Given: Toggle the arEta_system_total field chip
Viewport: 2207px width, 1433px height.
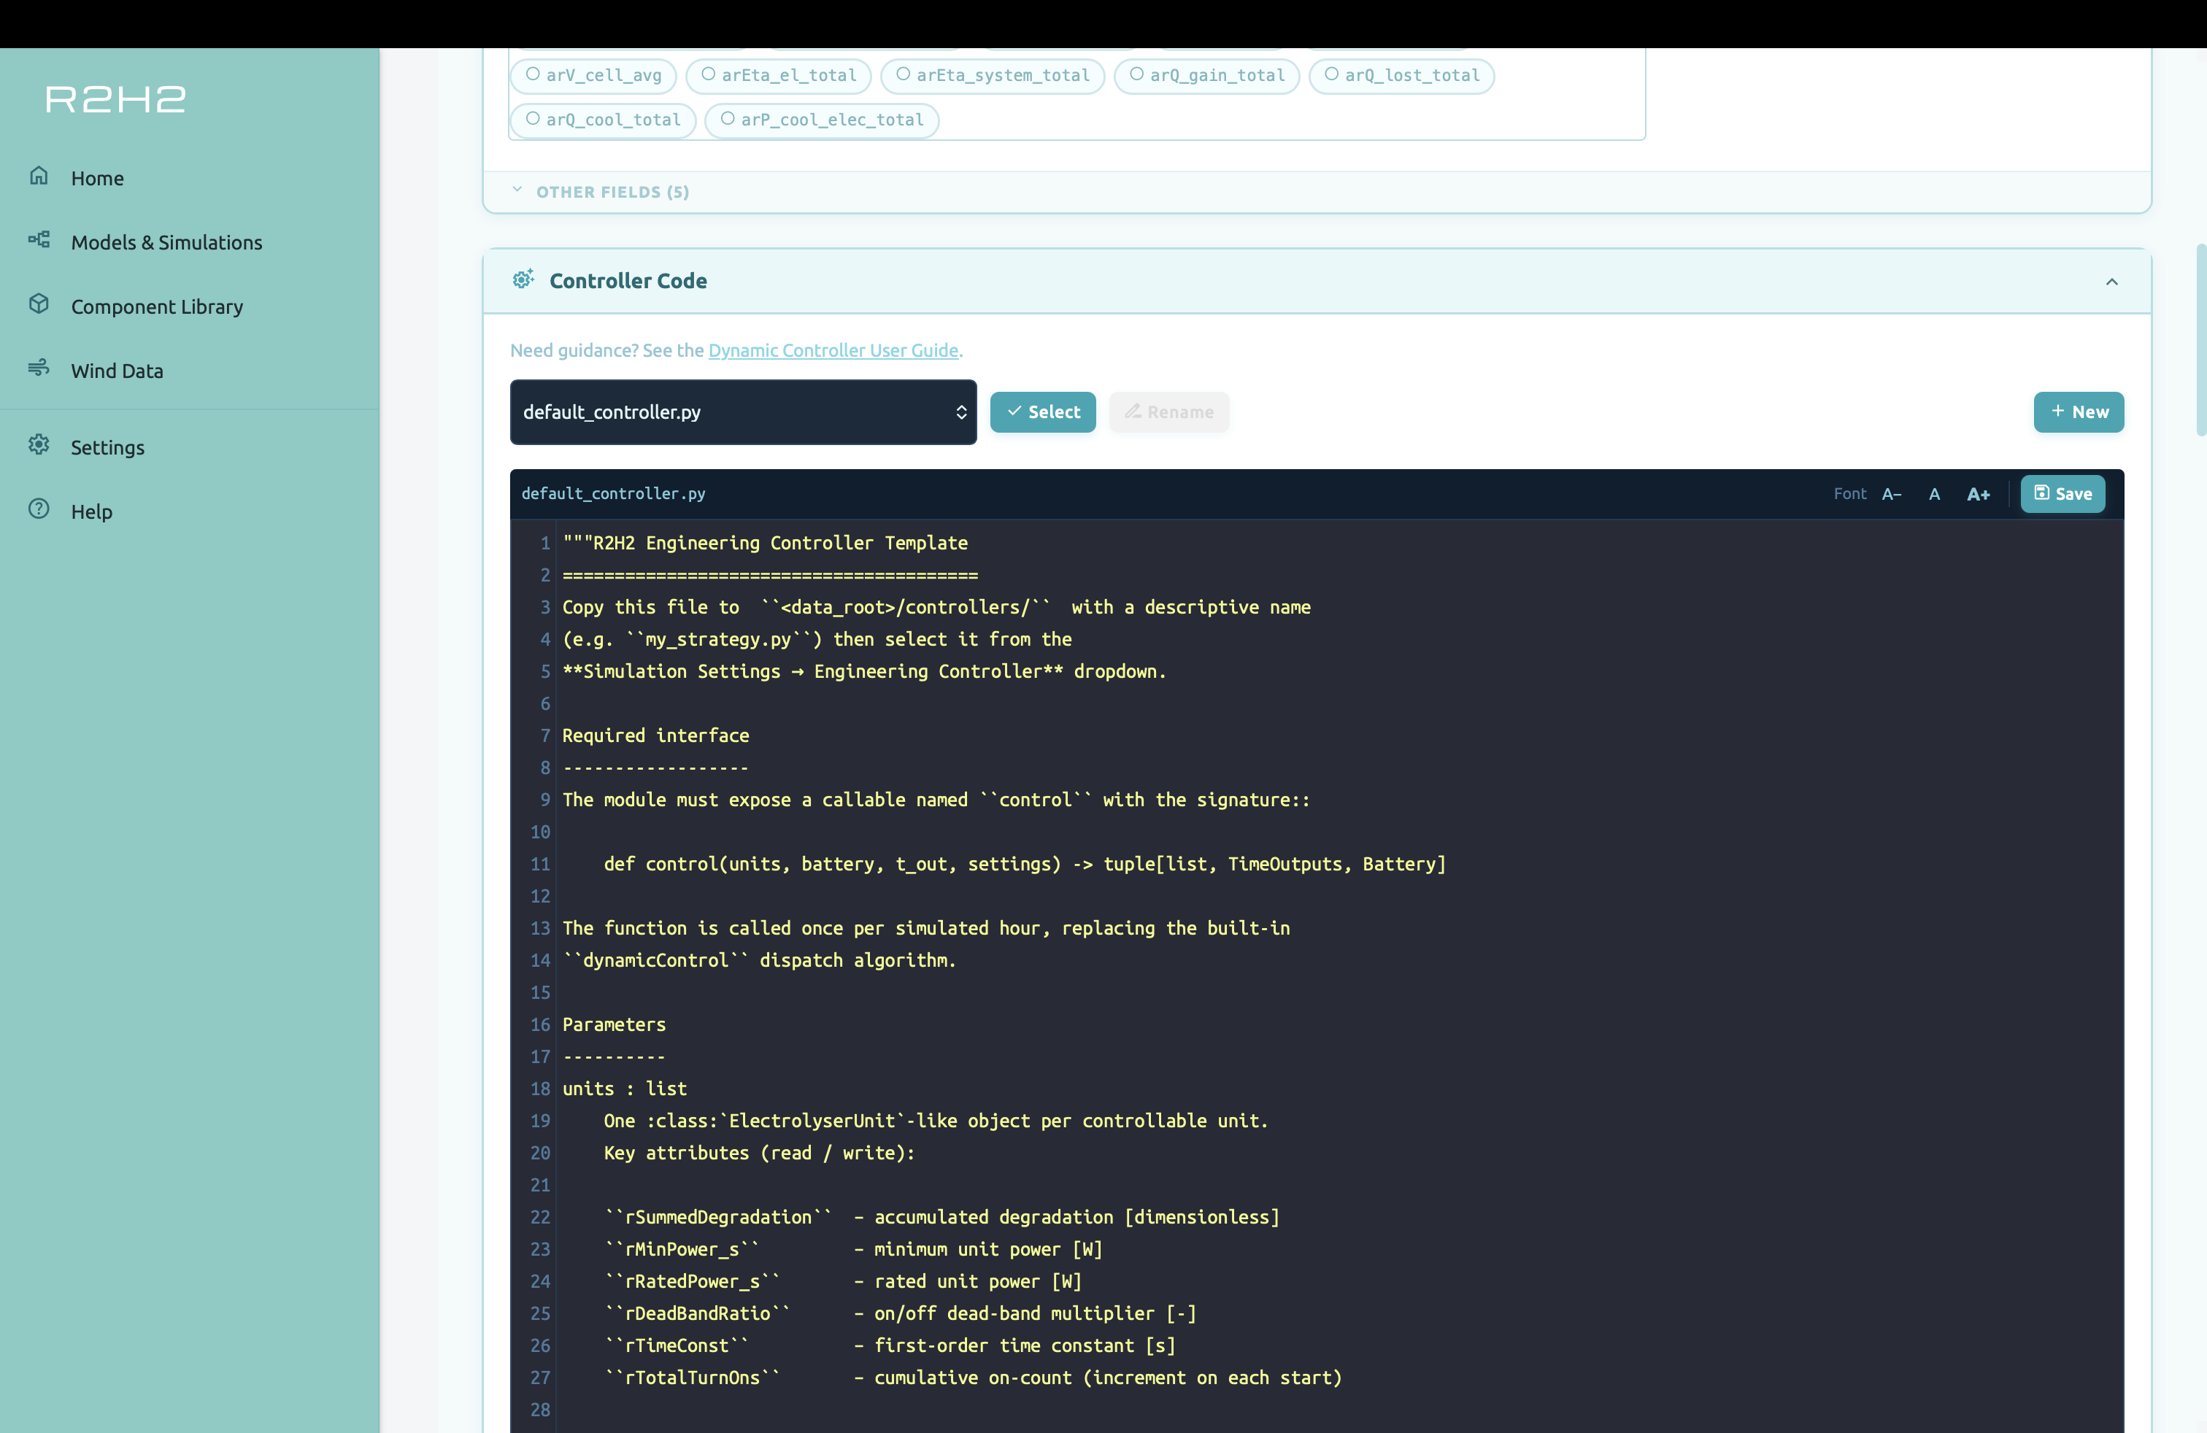Looking at the screenshot, I should tap(993, 75).
